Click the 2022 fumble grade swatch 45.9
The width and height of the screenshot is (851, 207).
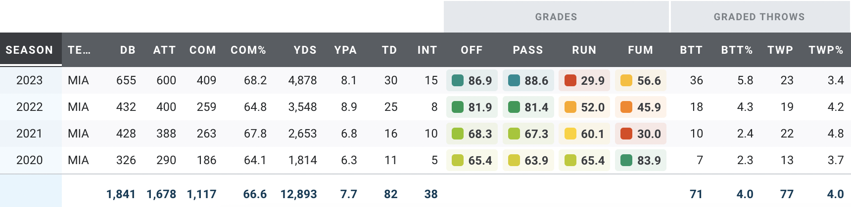tap(641, 107)
